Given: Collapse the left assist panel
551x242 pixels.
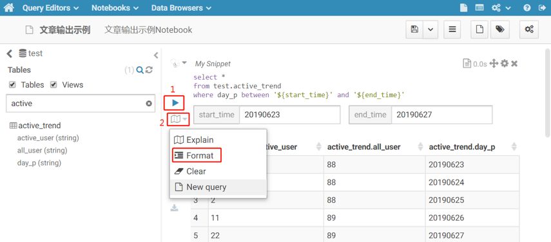Looking at the screenshot, I should 156,55.
